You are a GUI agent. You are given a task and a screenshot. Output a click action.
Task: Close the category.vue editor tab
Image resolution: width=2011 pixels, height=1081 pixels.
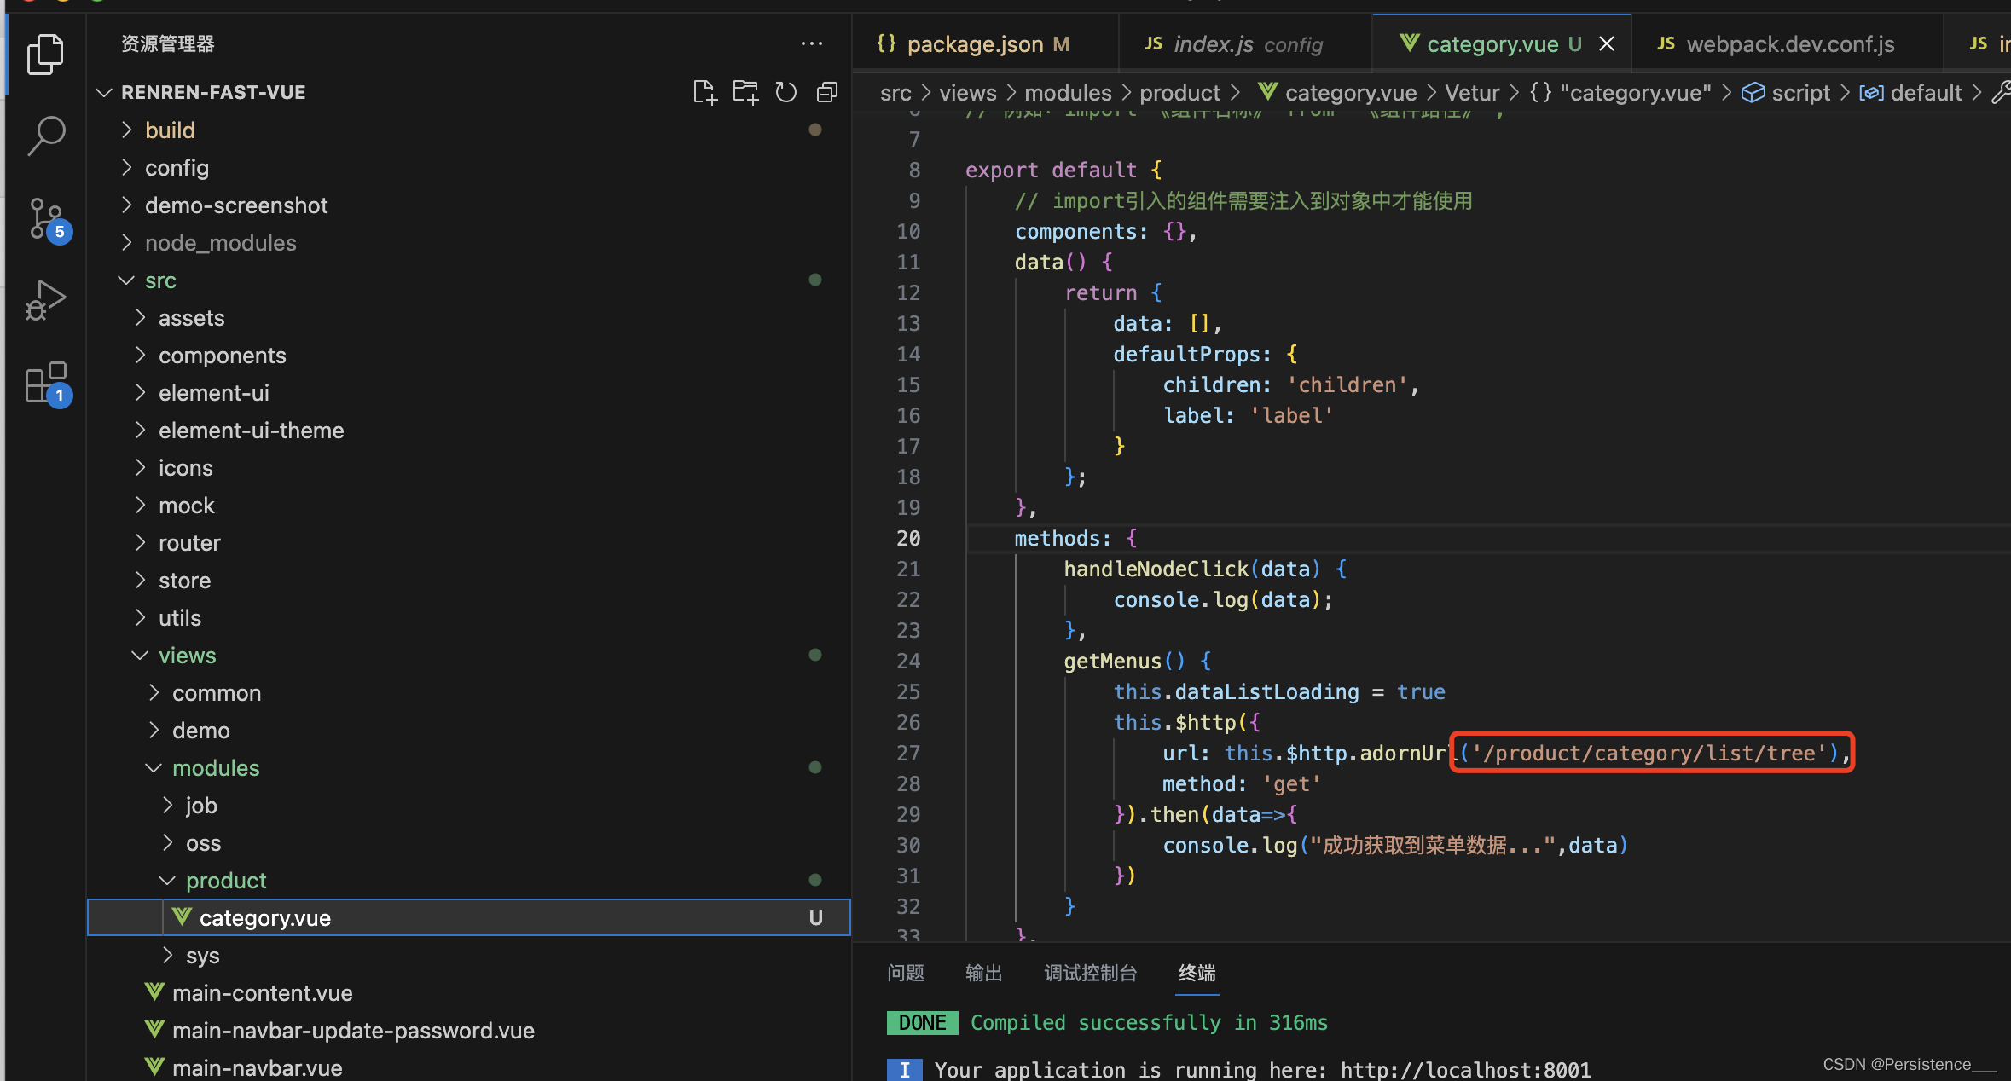point(1606,43)
